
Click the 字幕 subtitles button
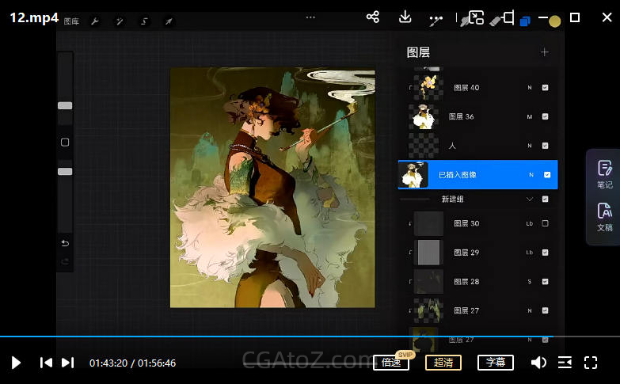tap(496, 363)
